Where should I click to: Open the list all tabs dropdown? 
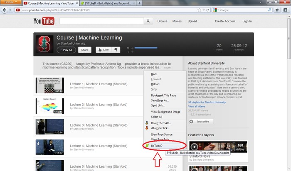[260, 3]
